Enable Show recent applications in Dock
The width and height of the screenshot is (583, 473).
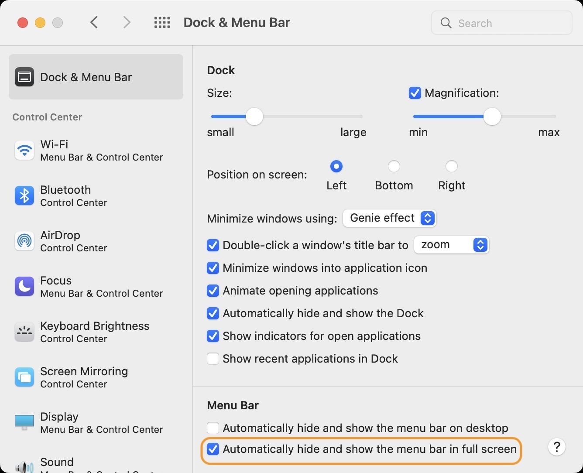(x=213, y=359)
